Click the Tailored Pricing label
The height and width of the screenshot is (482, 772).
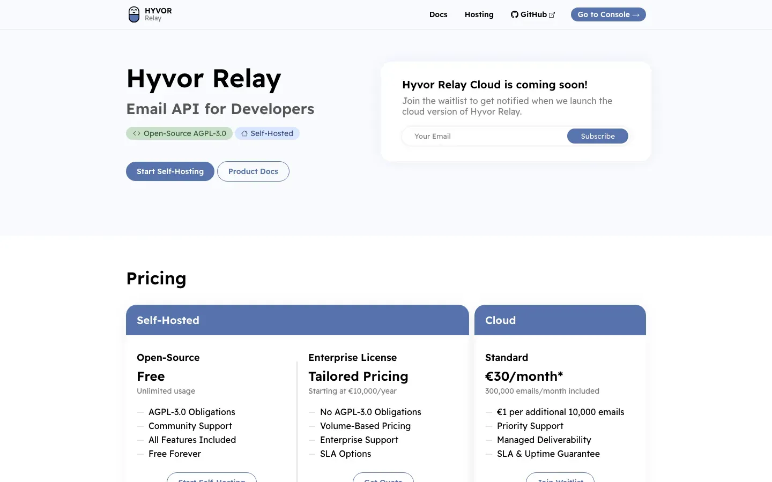pyautogui.click(x=358, y=376)
